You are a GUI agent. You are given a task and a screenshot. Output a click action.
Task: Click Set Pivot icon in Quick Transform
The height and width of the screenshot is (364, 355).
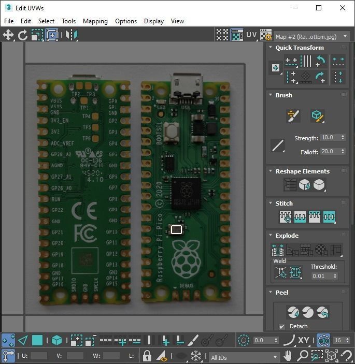pos(276,68)
